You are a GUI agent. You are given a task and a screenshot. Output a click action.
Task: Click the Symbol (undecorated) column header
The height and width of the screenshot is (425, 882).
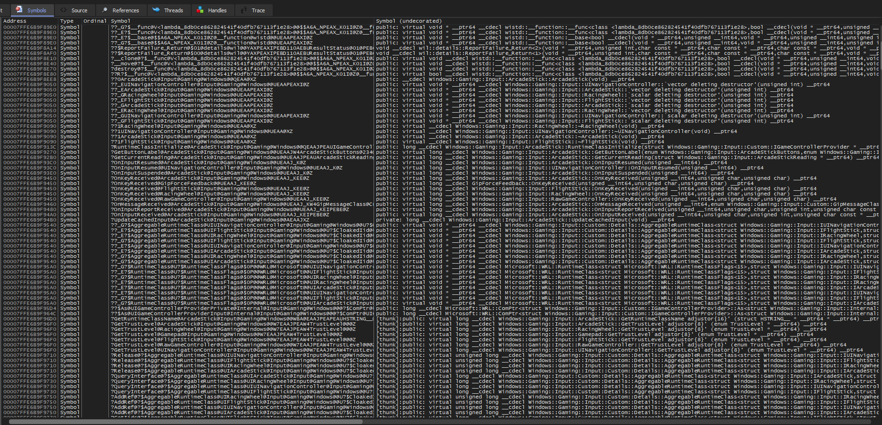[x=409, y=21]
